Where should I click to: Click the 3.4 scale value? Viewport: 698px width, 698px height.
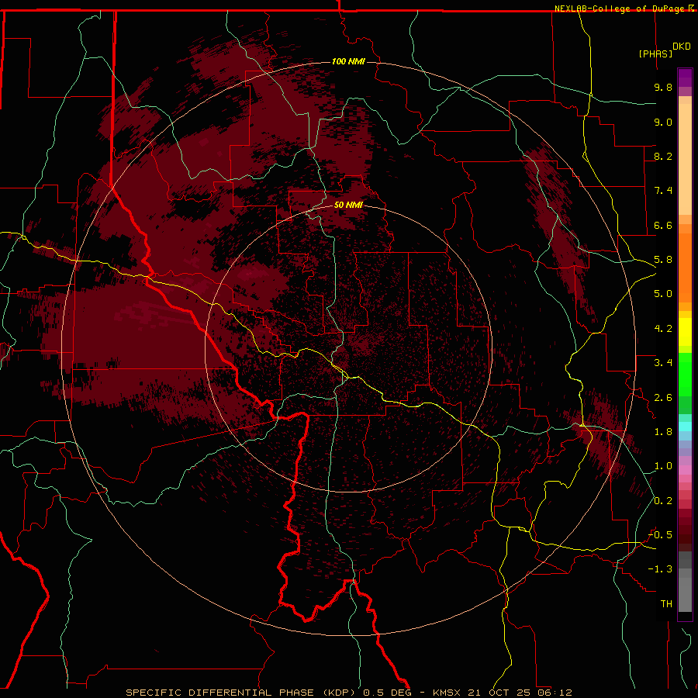click(x=663, y=363)
